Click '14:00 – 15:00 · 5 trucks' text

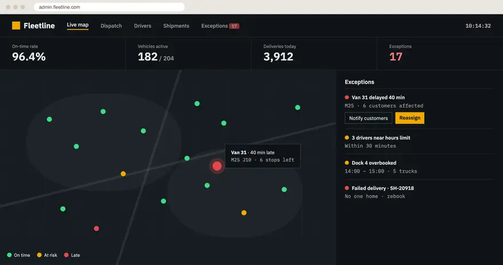click(381, 171)
